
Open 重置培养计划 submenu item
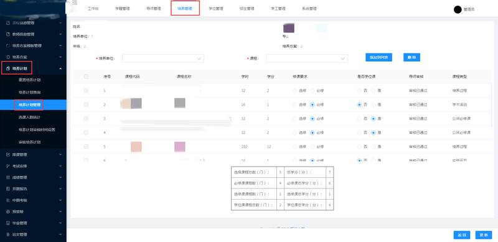[x=29, y=80]
